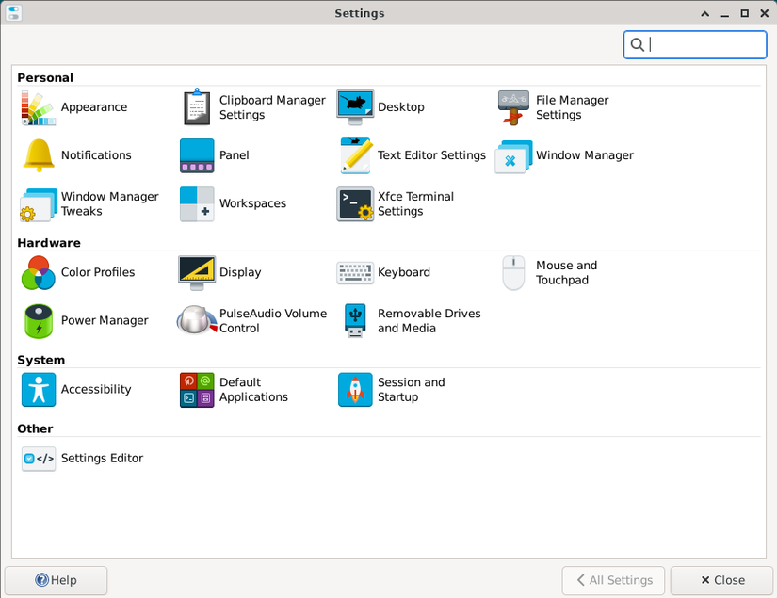This screenshot has height=598, width=777.
Task: Click the 'Power Manager' label
Action: tap(105, 320)
